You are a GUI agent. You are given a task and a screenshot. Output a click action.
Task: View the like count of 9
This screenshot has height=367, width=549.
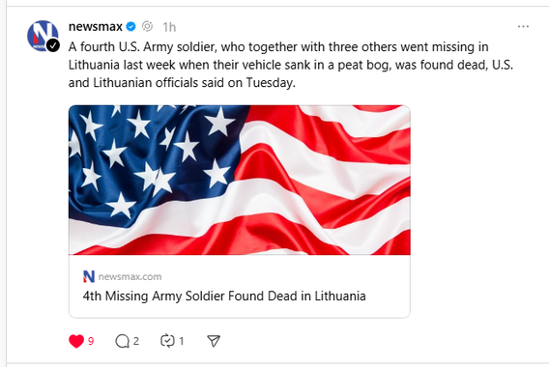click(91, 341)
